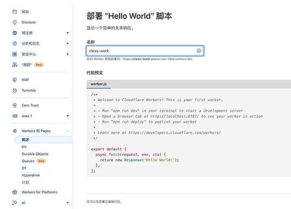This screenshot has height=209, width=291.
Task: Click the 'npm run deploy' comment line
Action: click(x=145, y=122)
